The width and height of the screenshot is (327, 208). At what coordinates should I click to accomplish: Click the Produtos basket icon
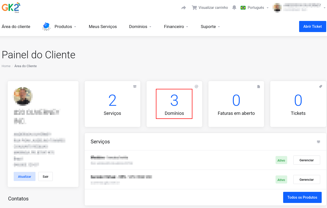(x=46, y=27)
